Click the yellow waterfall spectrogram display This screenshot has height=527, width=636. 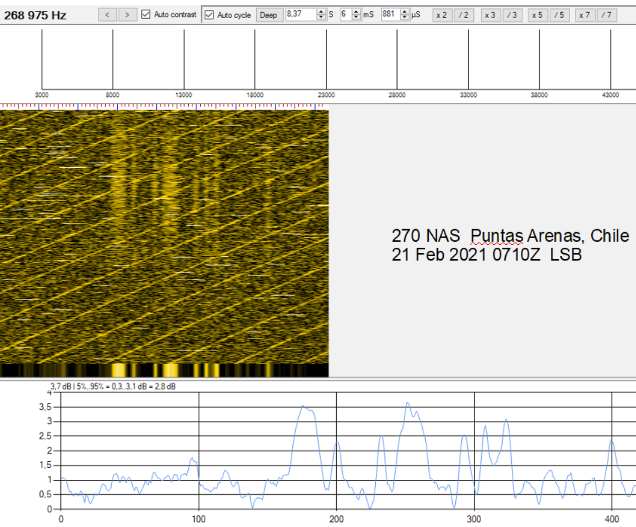click(164, 236)
